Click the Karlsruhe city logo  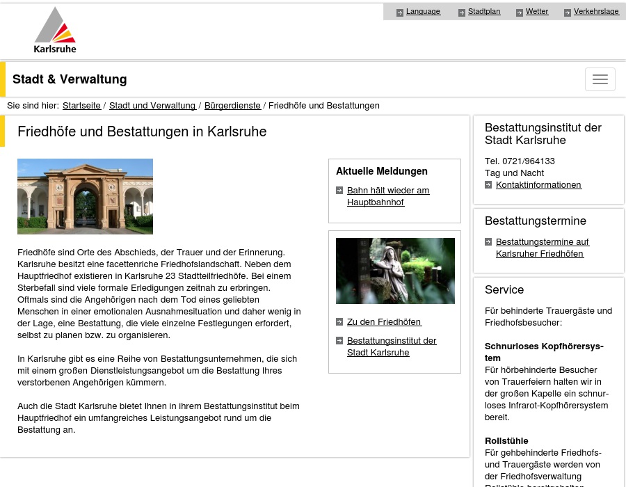55,31
